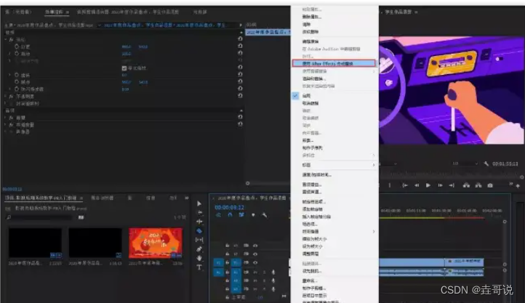Switch to the Effect Controls tab

(55, 12)
